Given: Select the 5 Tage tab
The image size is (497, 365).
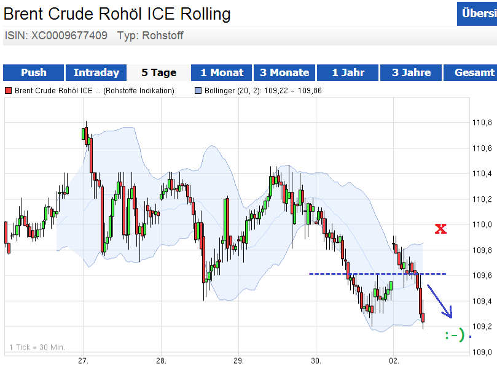Looking at the screenshot, I should tap(158, 72).
